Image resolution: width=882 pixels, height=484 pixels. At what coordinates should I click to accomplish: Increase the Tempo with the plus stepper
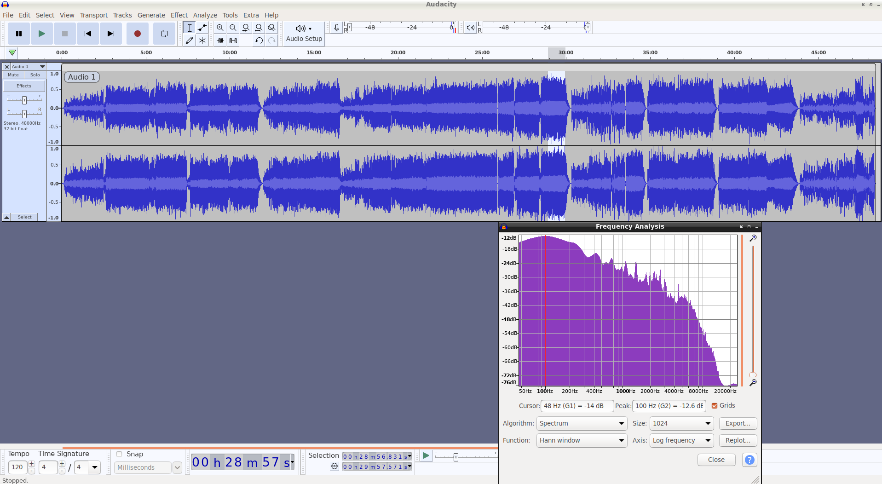[32, 464]
